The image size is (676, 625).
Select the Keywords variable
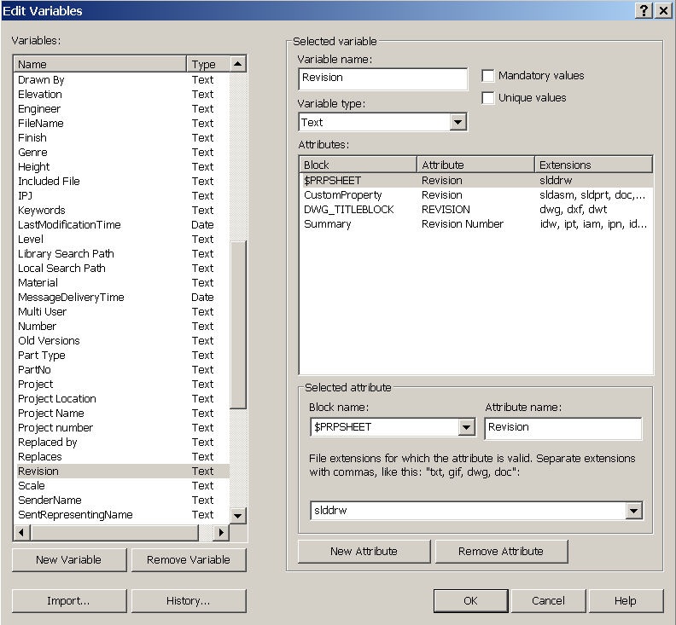(x=122, y=211)
